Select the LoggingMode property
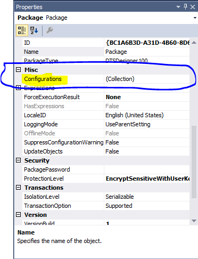Viewport: 198px width, 259px height. pyautogui.click(x=41, y=124)
